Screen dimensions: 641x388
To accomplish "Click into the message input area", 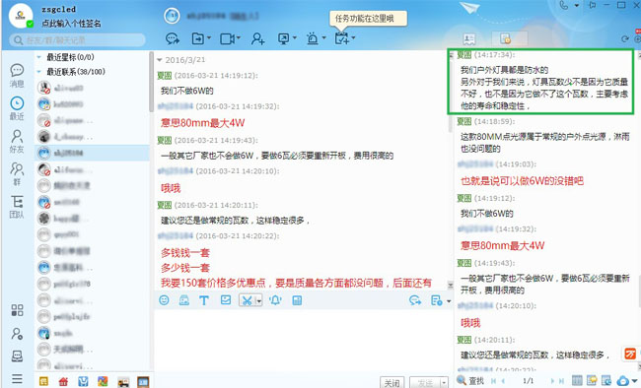I will click(304, 341).
